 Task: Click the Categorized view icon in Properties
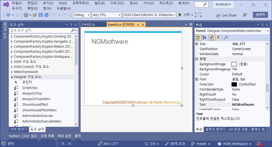[198, 38]
